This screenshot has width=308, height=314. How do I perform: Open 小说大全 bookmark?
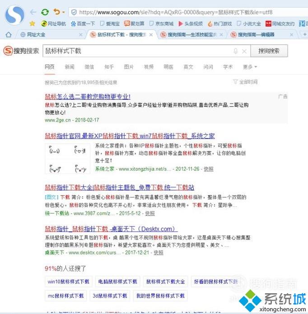point(249,23)
